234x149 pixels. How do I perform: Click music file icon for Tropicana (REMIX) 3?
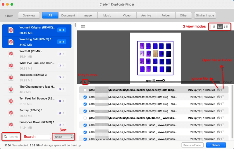coord(11,77)
